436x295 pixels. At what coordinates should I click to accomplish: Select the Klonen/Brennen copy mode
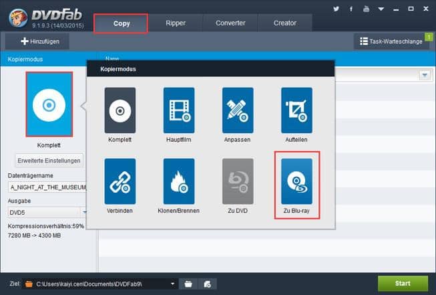point(179,181)
